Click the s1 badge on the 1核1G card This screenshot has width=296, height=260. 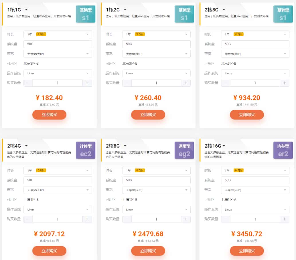point(86,14)
